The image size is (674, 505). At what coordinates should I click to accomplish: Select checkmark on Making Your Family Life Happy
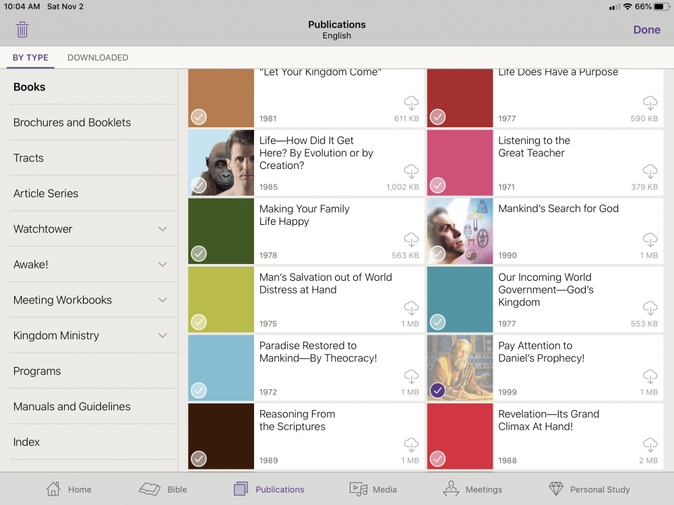(x=198, y=254)
